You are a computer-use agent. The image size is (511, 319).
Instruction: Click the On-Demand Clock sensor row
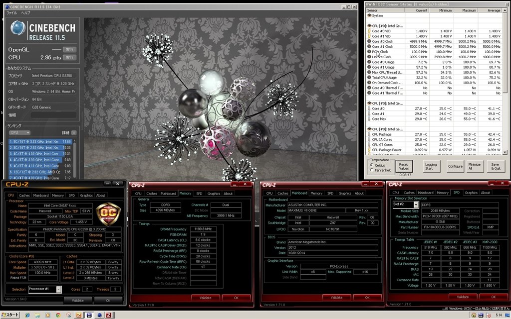point(434,83)
